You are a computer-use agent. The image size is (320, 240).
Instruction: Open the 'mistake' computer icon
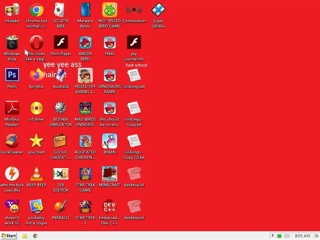click(12, 10)
